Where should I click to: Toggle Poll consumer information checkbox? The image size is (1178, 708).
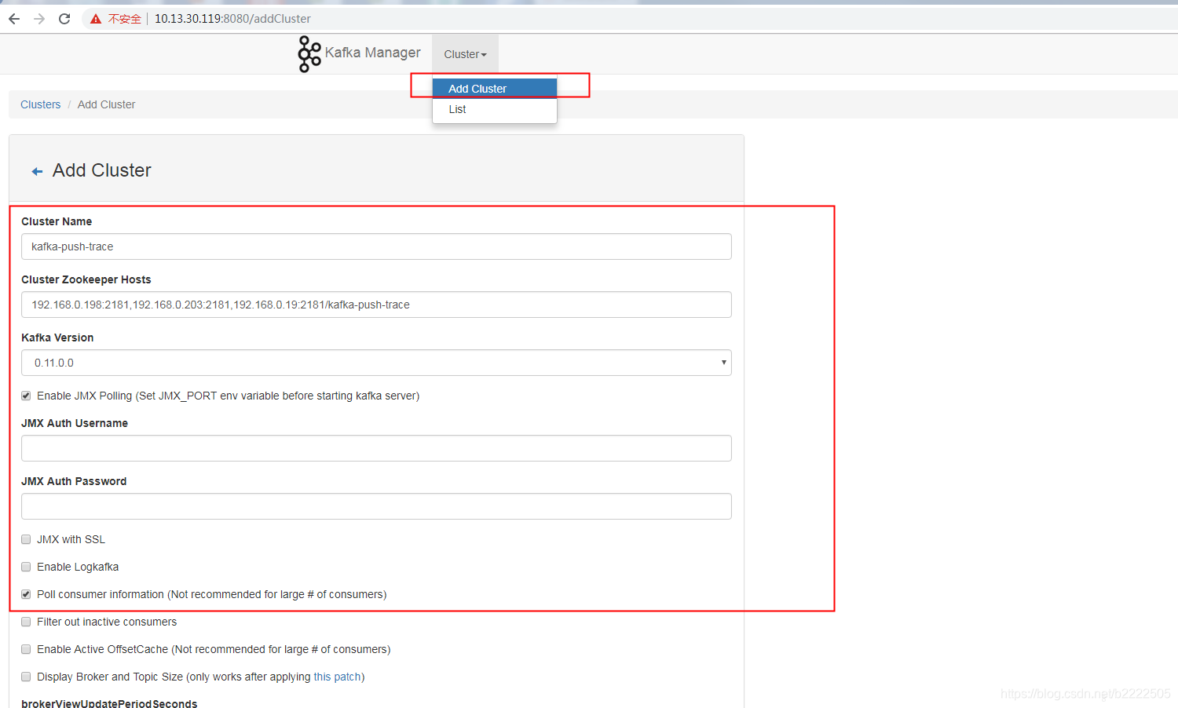coord(26,594)
